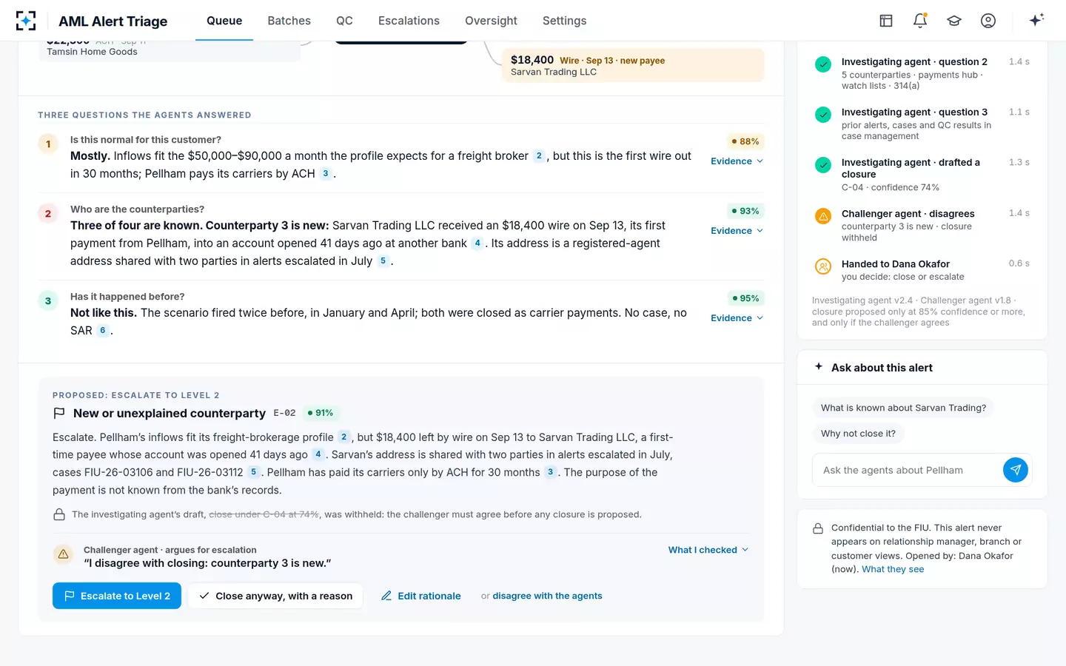Open the notifications bell icon
Image resolution: width=1066 pixels, height=666 pixels.
click(920, 21)
